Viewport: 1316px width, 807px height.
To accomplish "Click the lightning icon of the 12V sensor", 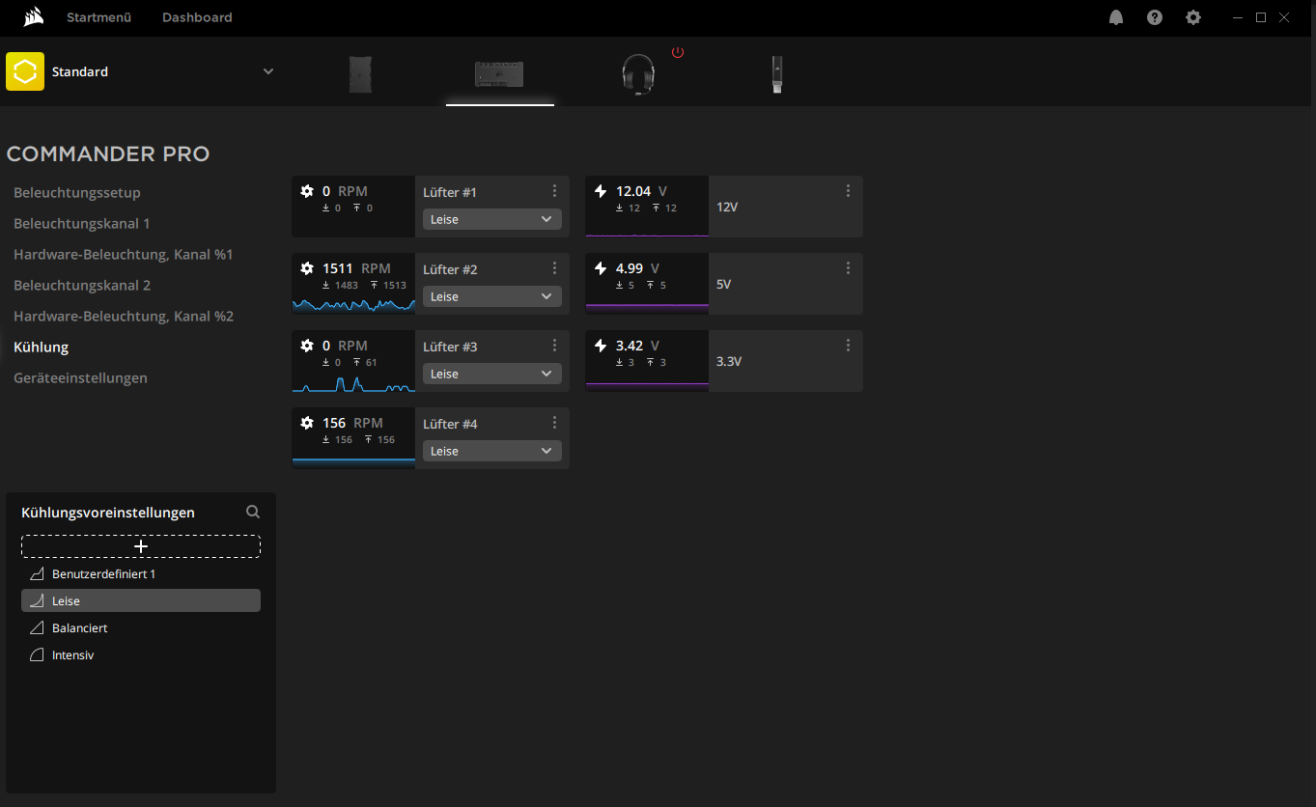I will click(601, 191).
